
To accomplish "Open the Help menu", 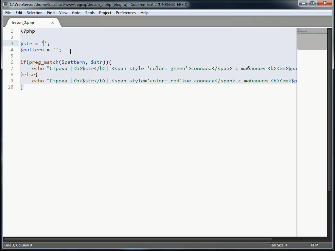I will pyautogui.click(x=144, y=13).
